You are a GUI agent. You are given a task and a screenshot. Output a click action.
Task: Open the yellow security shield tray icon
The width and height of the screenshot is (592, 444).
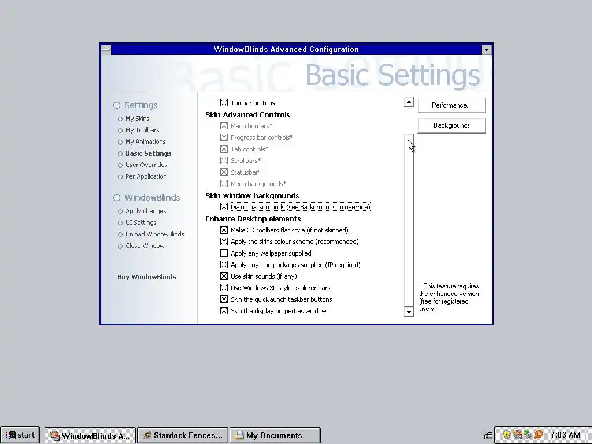click(x=506, y=435)
